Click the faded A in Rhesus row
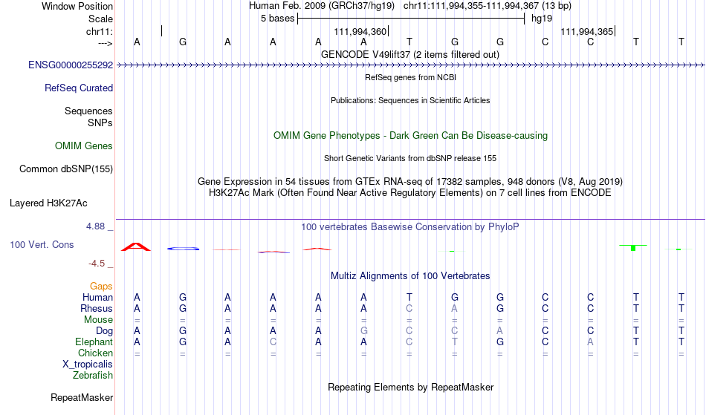The width and height of the screenshot is (706, 415). (454, 308)
